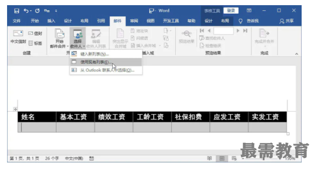
Task: Switch to the 视图 tab
Action: (150, 21)
